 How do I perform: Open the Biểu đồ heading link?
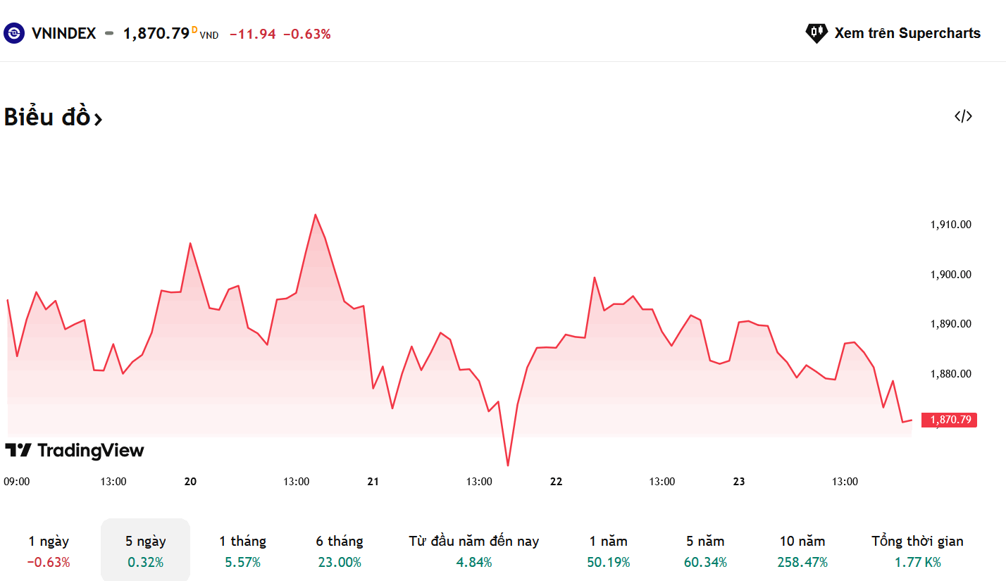click(x=47, y=117)
